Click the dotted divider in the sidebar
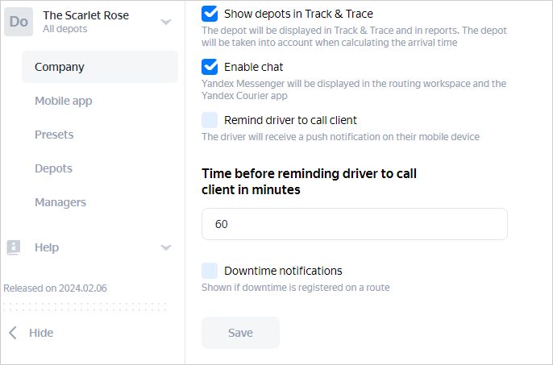The height and width of the screenshot is (365, 553). (85, 306)
